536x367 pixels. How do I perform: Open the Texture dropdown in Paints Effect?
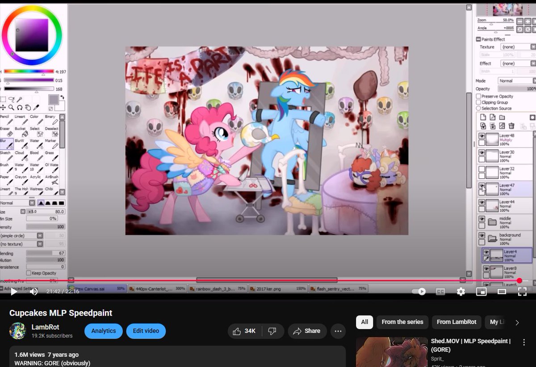(x=518, y=47)
